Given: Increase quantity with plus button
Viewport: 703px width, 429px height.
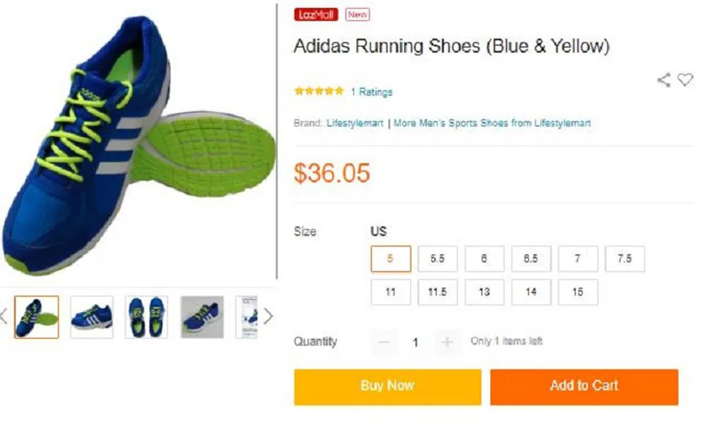Looking at the screenshot, I should [447, 342].
